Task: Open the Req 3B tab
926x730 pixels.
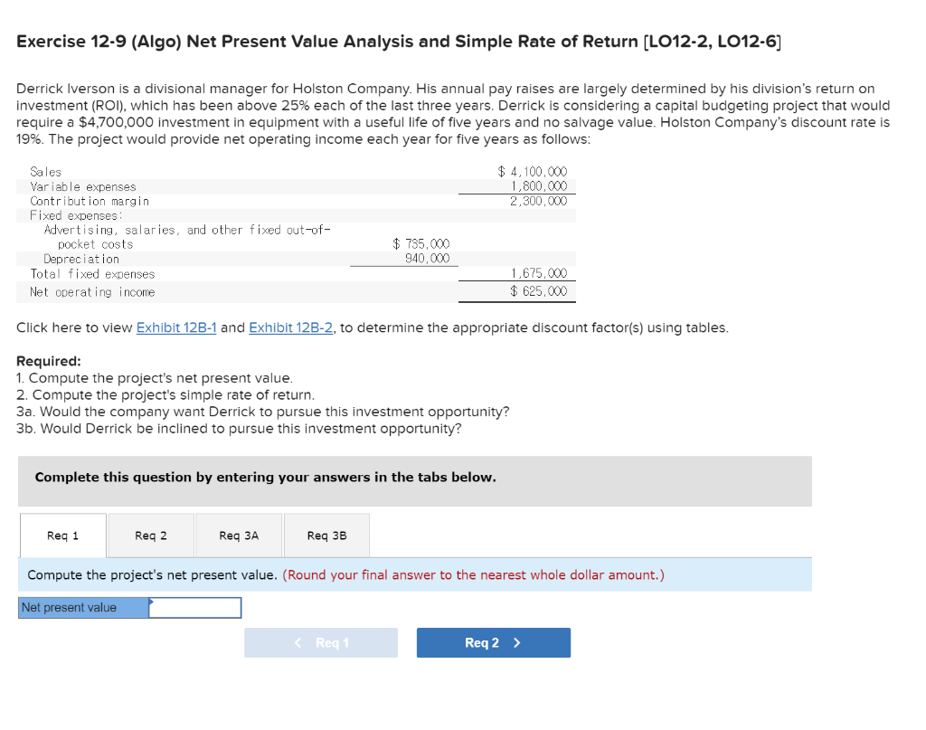Action: pos(326,536)
